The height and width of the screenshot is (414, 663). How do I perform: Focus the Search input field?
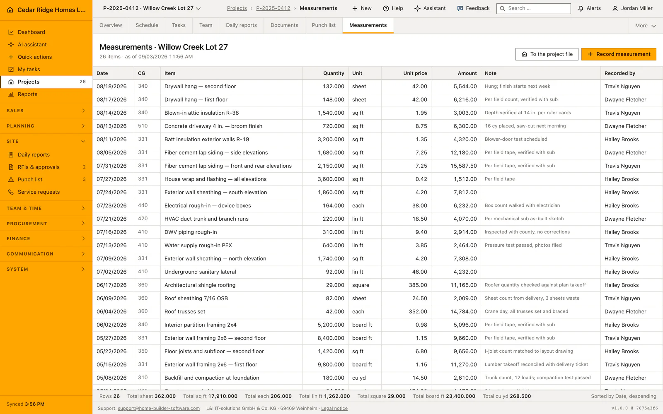click(x=534, y=8)
